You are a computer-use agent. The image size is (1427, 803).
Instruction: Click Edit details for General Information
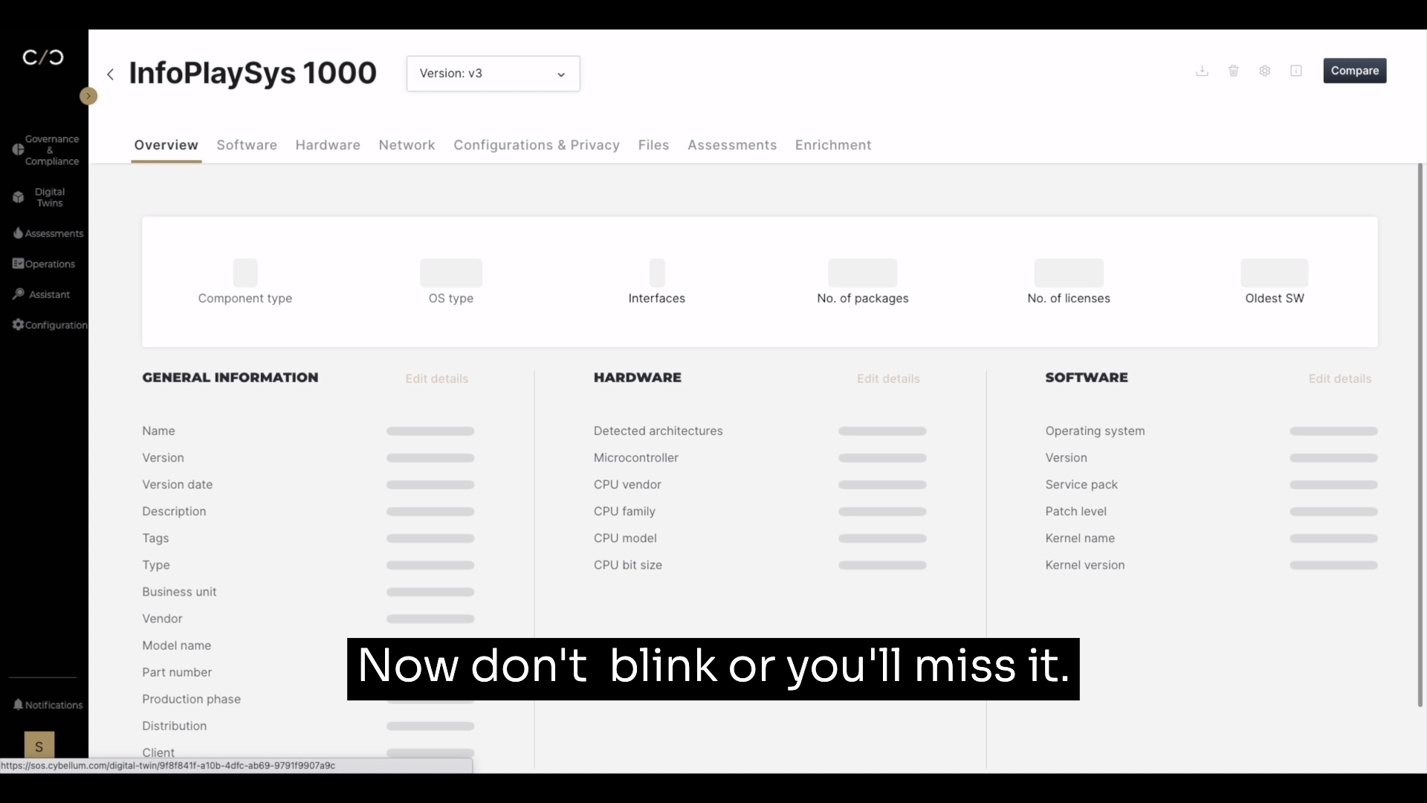[437, 378]
